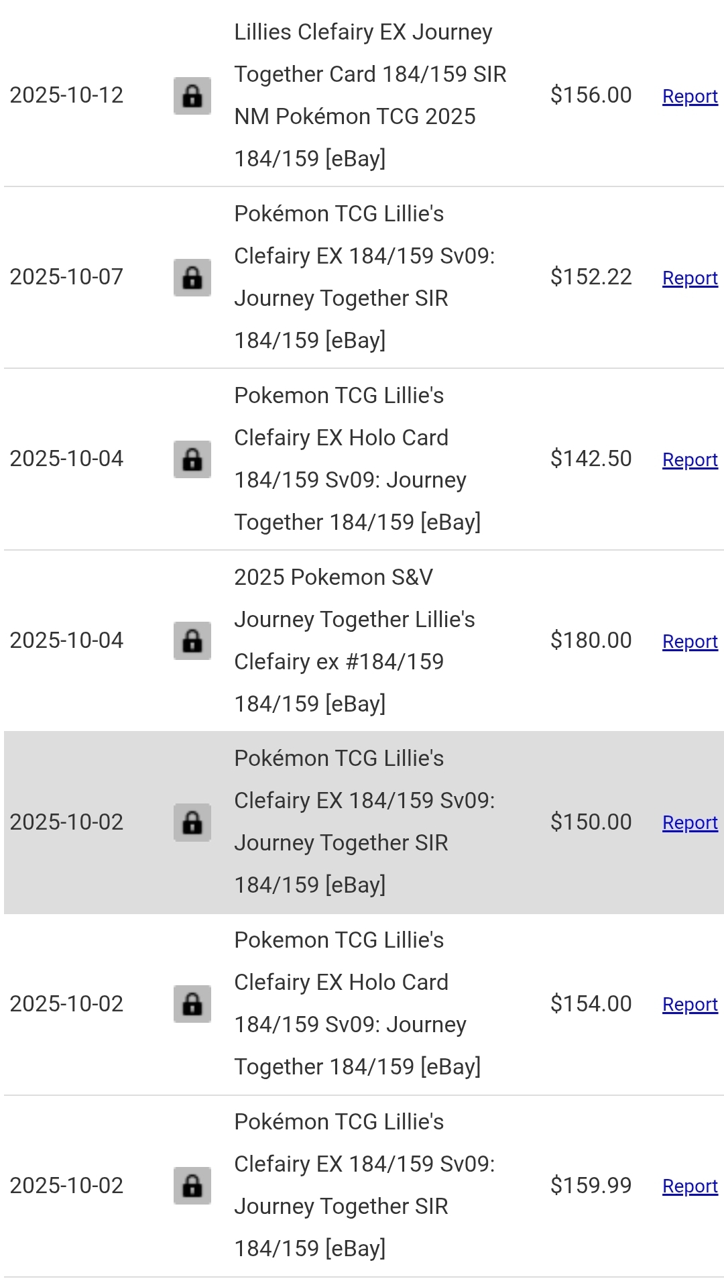Report the $159.99 sale listing
The image size is (724, 1283).
690,1186
